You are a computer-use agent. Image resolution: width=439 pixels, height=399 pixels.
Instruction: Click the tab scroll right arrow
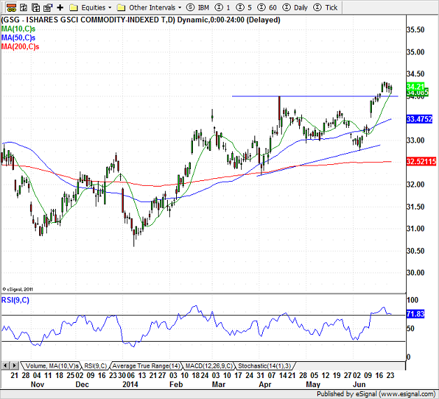click(x=15, y=365)
